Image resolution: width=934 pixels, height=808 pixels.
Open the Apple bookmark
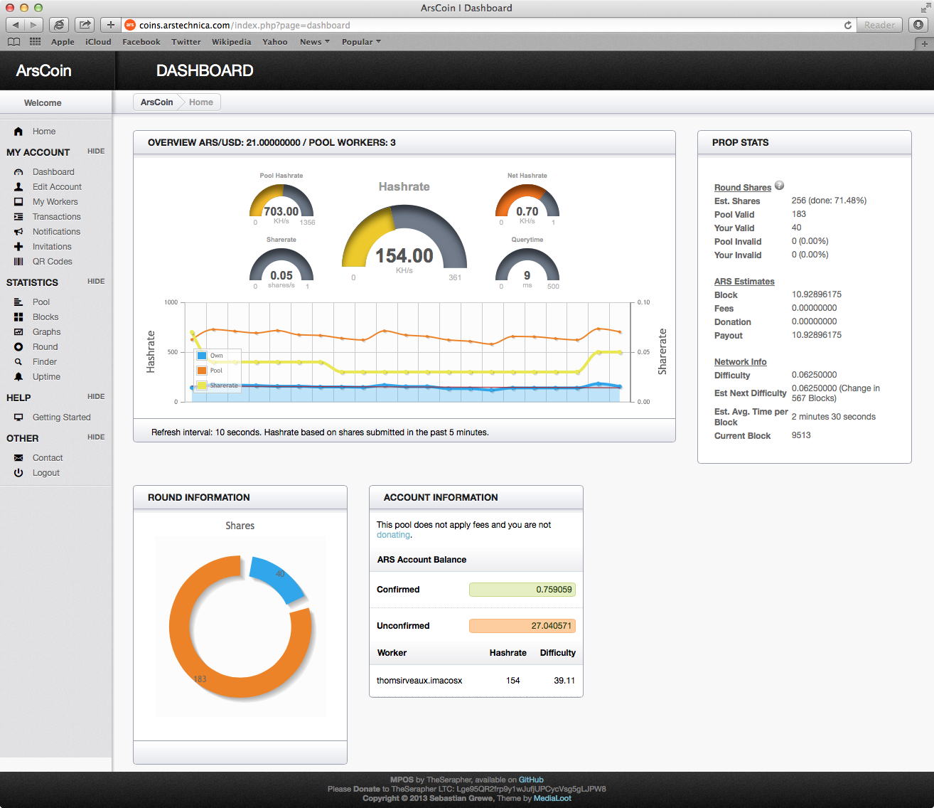63,42
